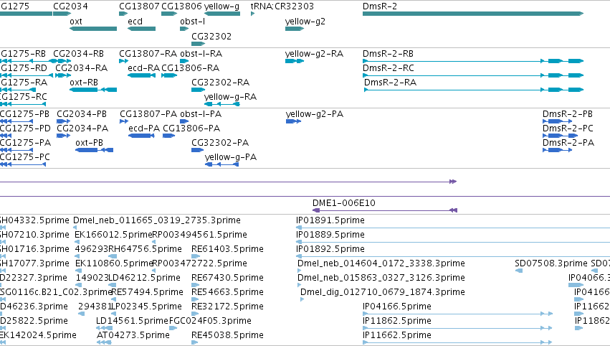Select the tRNA:CR32303 label
The image size is (610, 346).
282,6
